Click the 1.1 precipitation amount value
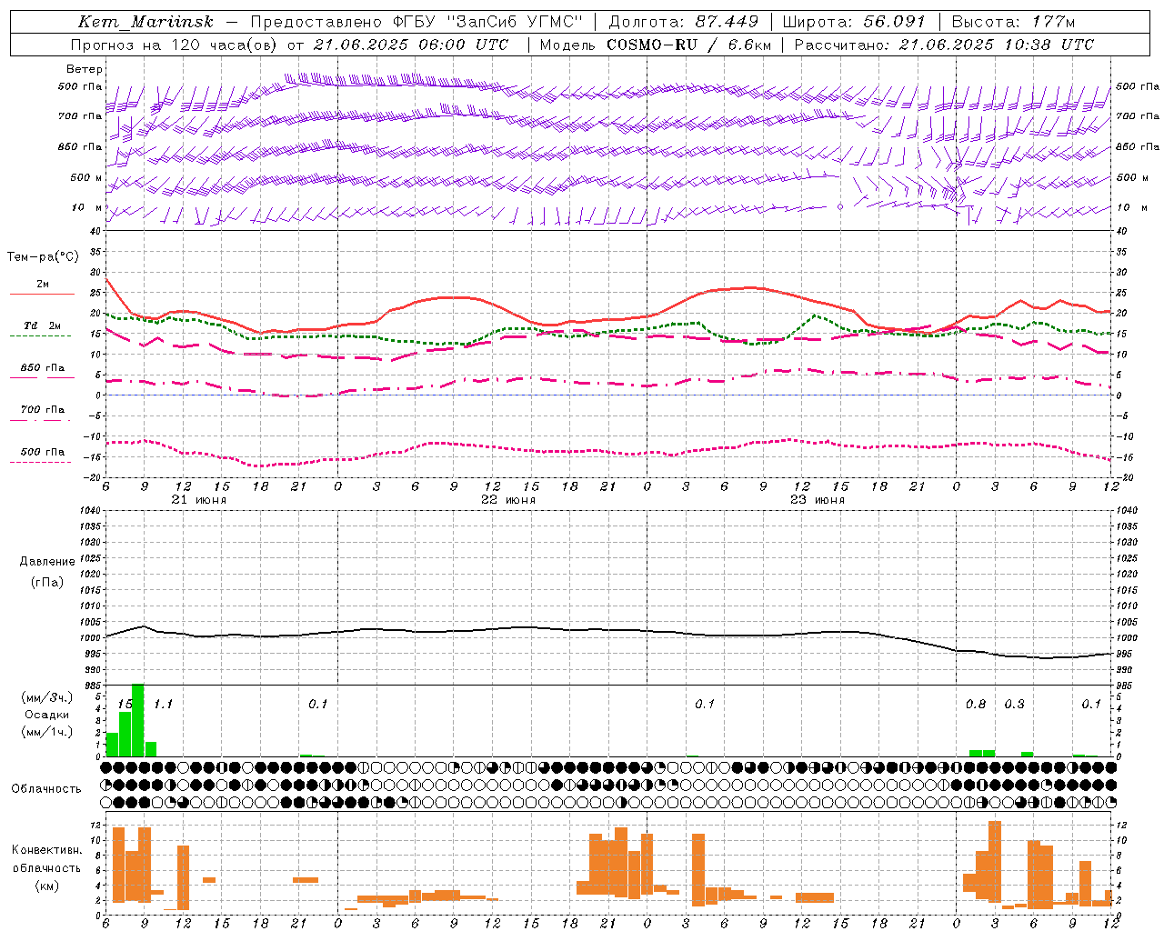The height and width of the screenshot is (931, 1164). [x=163, y=705]
